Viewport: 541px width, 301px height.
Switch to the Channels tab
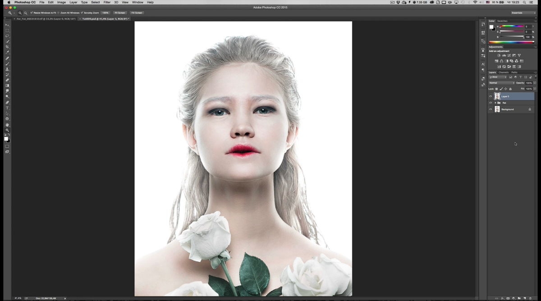point(503,72)
